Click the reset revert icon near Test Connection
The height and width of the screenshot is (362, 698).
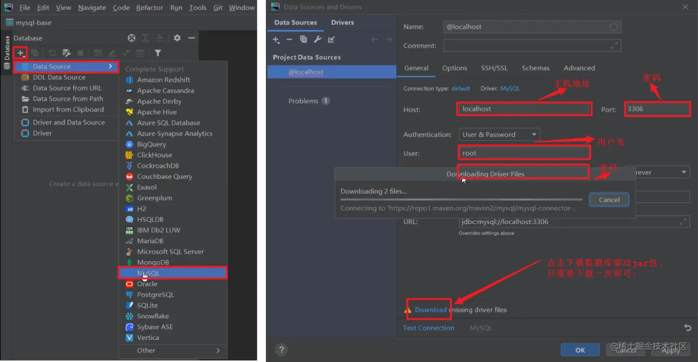[x=687, y=328]
